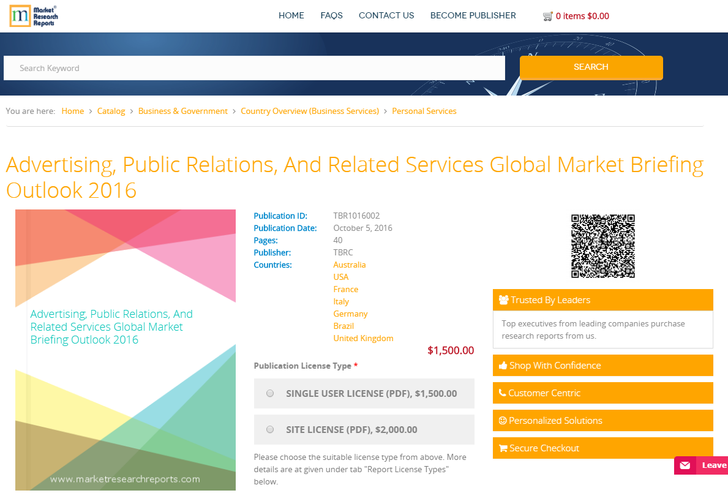Open the Personal Services breadcrumb link
The width and height of the screenshot is (728, 493).
(x=424, y=111)
